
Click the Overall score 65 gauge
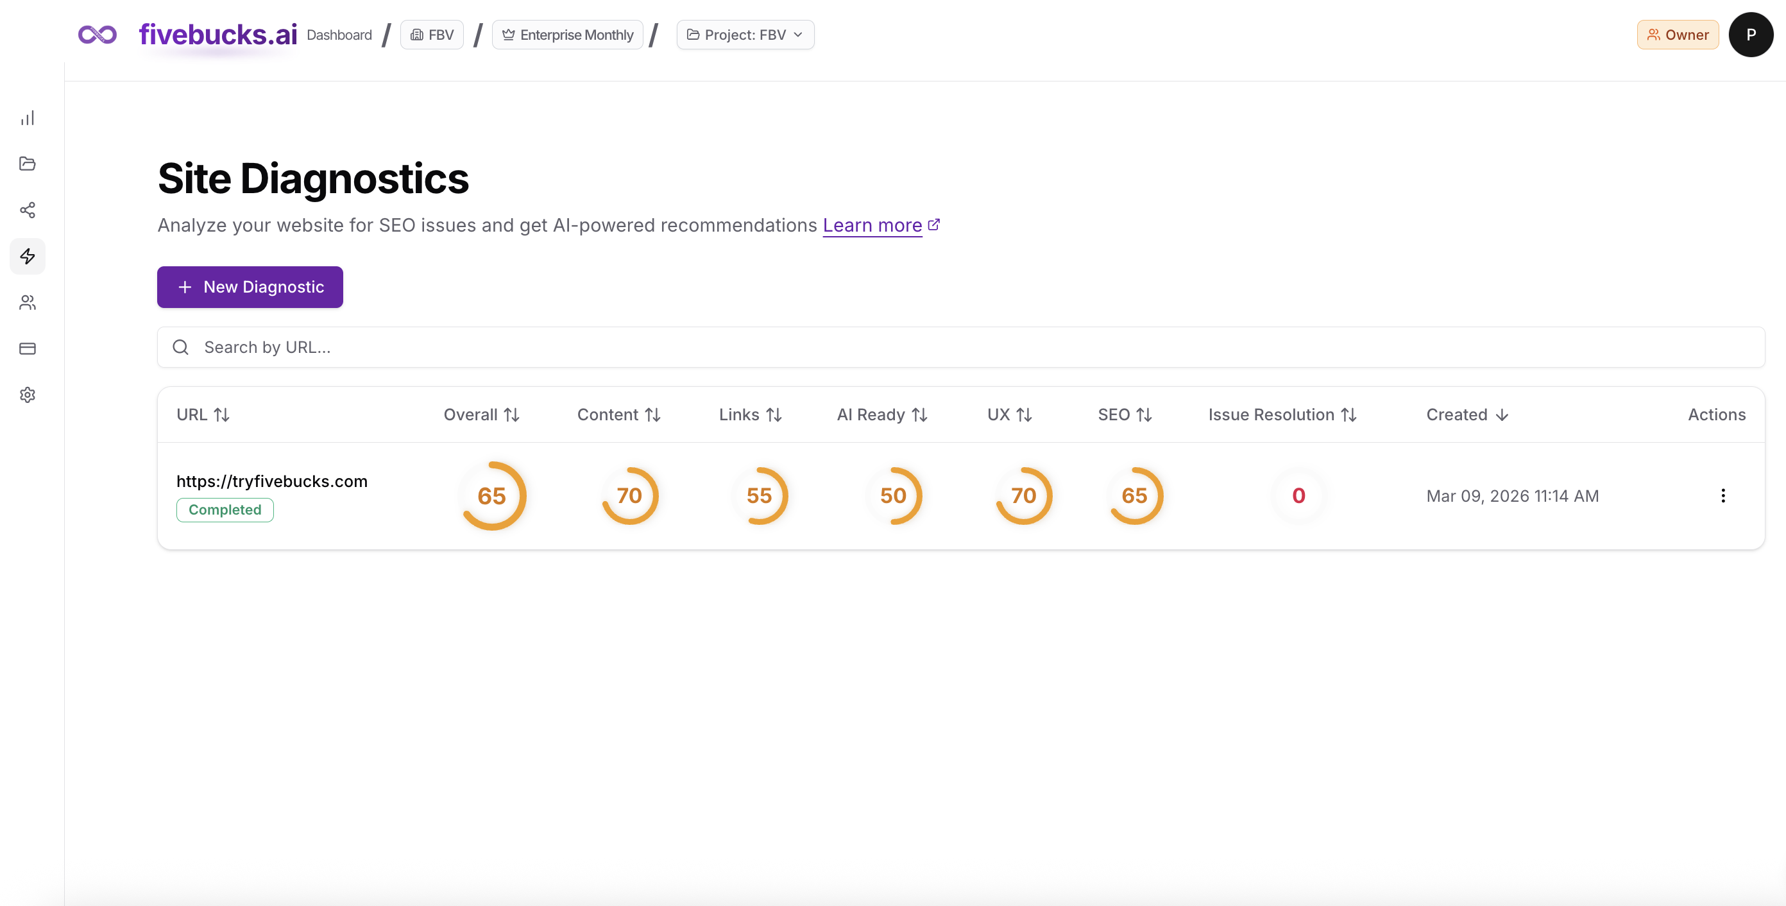click(x=491, y=495)
